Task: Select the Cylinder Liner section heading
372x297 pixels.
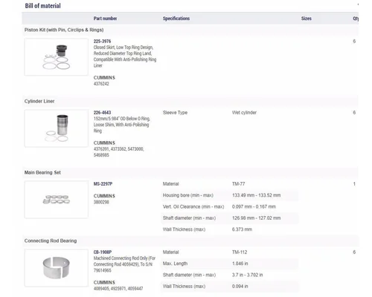Action: point(39,101)
